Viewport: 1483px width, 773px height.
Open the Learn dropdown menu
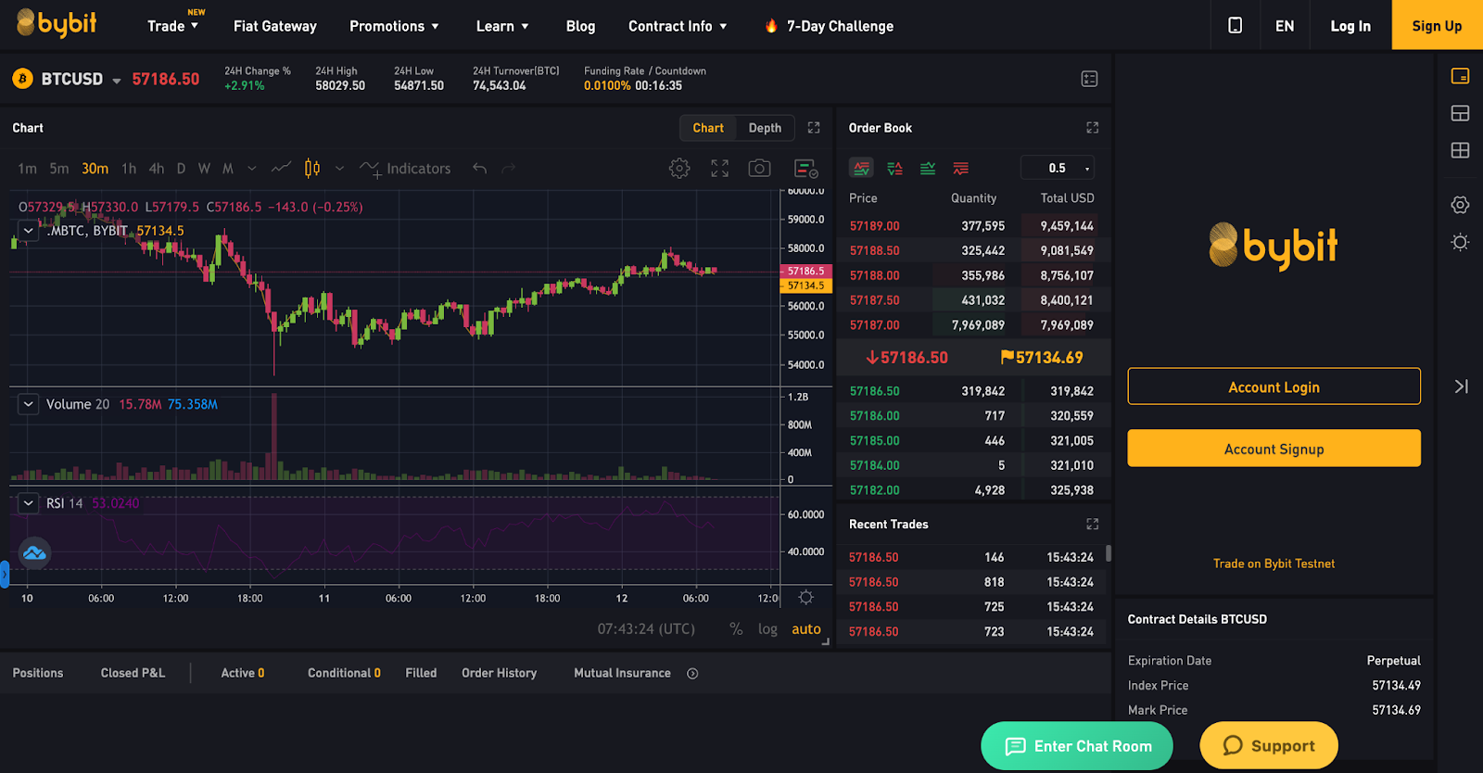502,26
